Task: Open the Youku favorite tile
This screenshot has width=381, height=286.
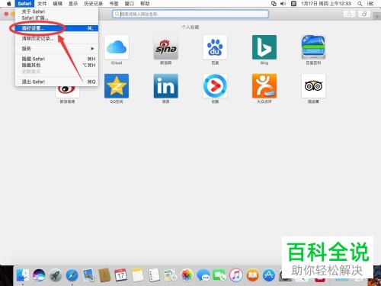Action: point(215,86)
